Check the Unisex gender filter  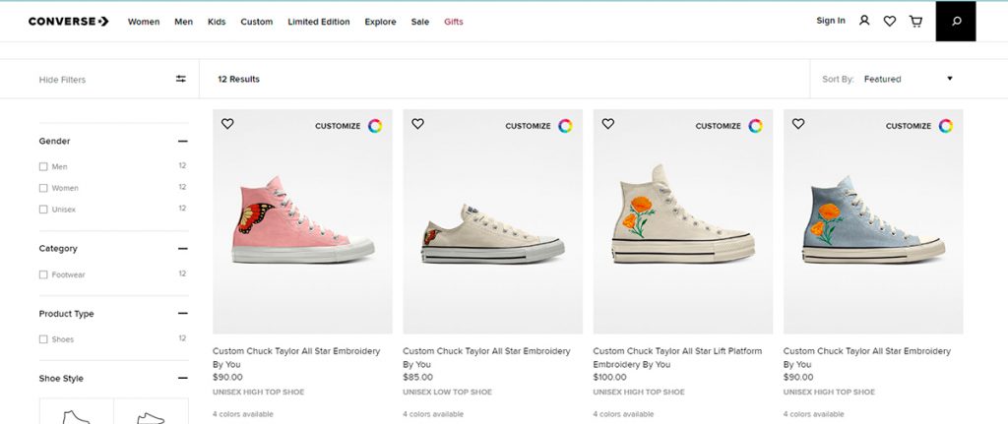(43, 210)
